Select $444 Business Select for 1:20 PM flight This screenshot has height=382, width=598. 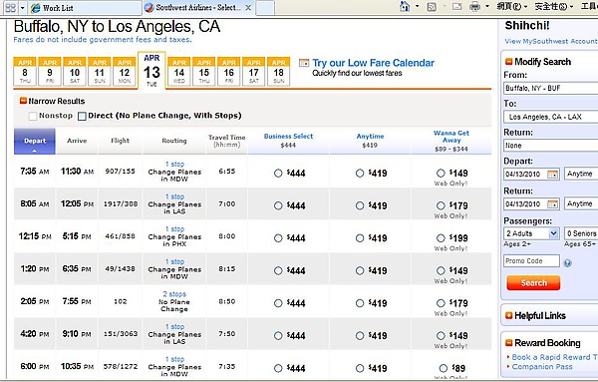coord(278,270)
